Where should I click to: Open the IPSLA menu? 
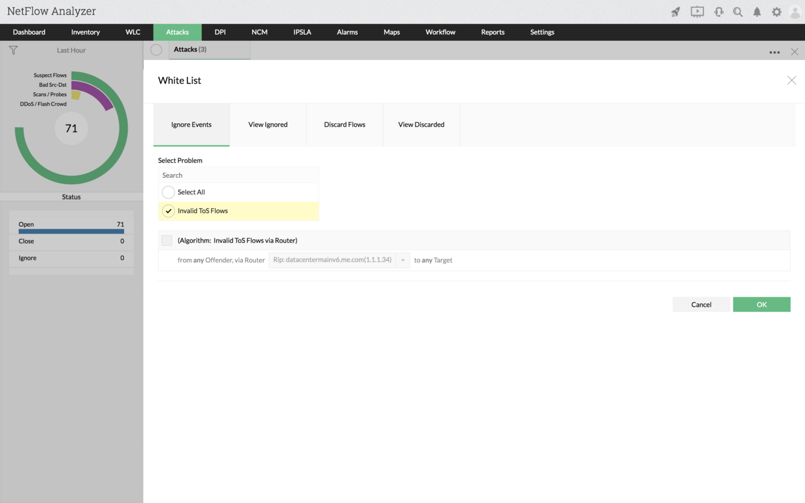[x=302, y=32]
